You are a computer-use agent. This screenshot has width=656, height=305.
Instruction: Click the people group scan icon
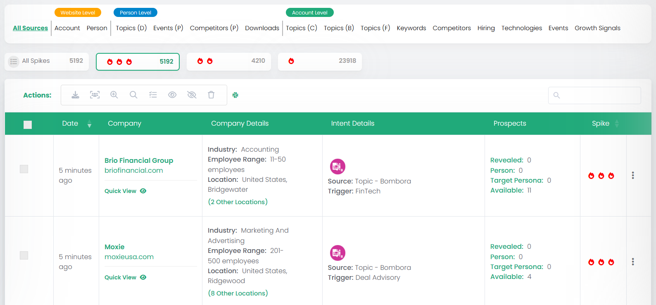pos(95,95)
